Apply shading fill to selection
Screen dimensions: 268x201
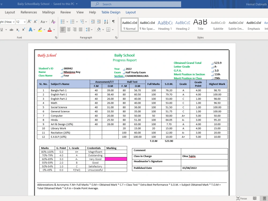pos(99,29)
